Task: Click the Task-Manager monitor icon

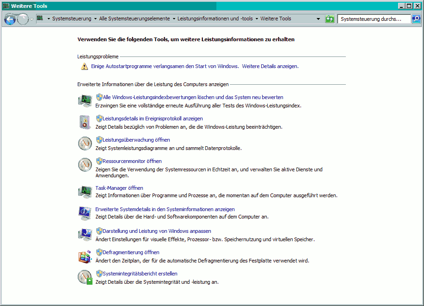Action: pos(85,192)
